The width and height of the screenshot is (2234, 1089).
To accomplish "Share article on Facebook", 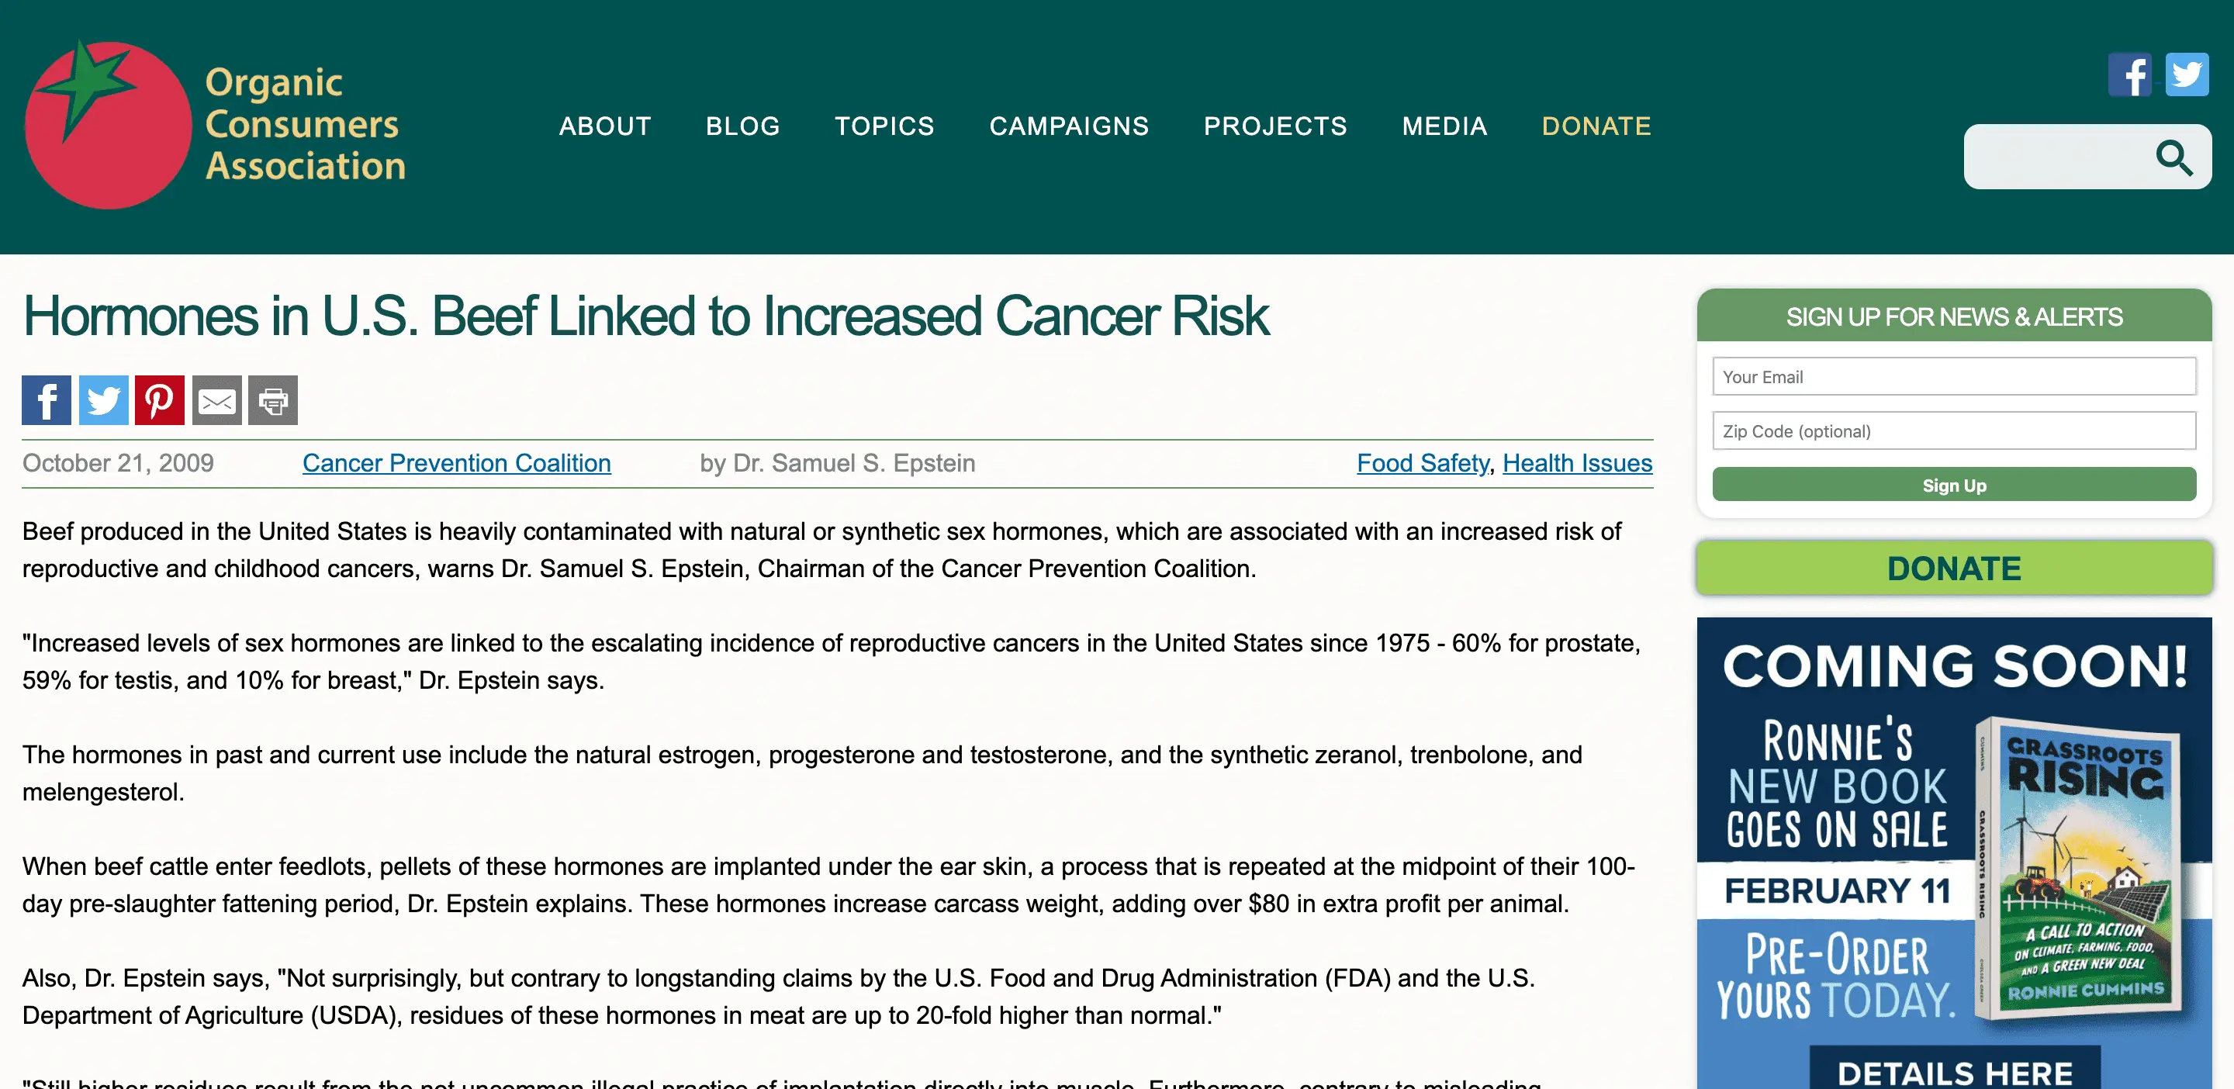I will pos(47,400).
